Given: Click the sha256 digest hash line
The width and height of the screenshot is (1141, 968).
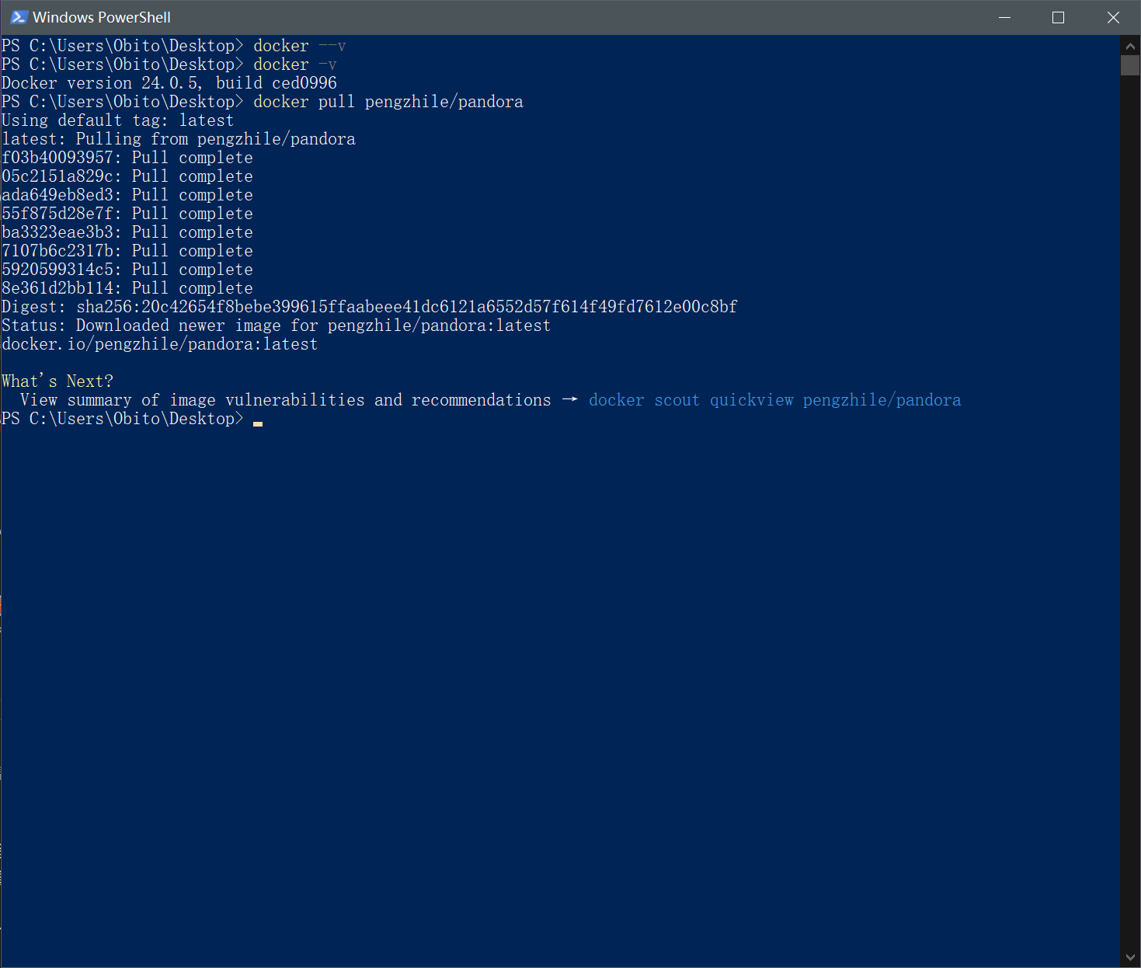Looking at the screenshot, I should 369,307.
